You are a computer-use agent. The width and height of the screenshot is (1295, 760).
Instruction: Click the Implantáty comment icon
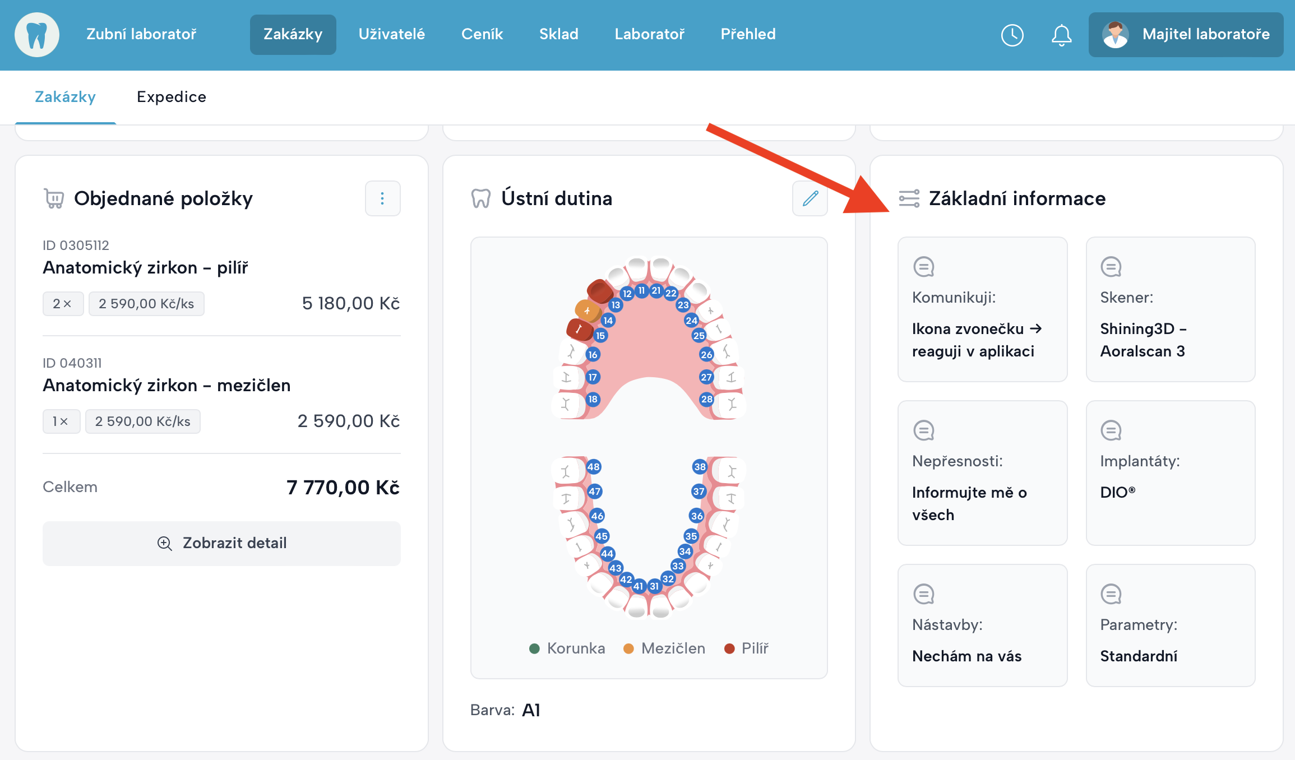click(x=1111, y=430)
